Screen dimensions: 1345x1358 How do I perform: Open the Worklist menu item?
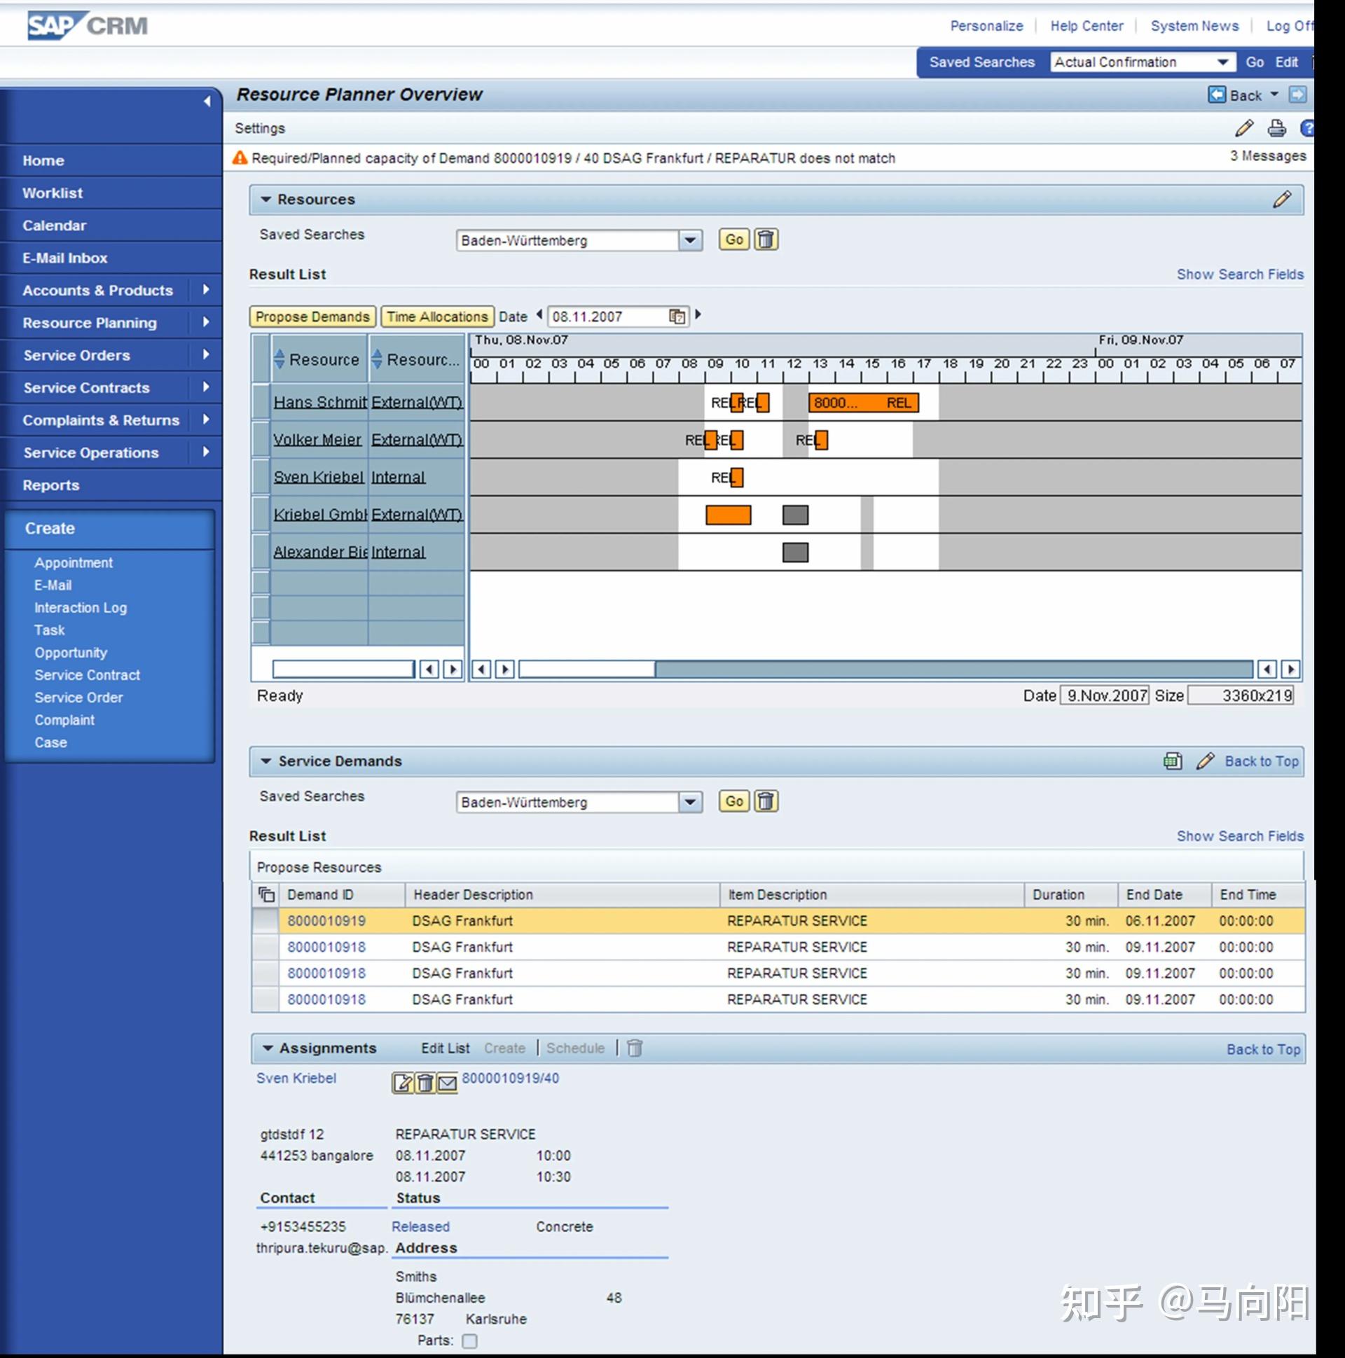pos(52,193)
